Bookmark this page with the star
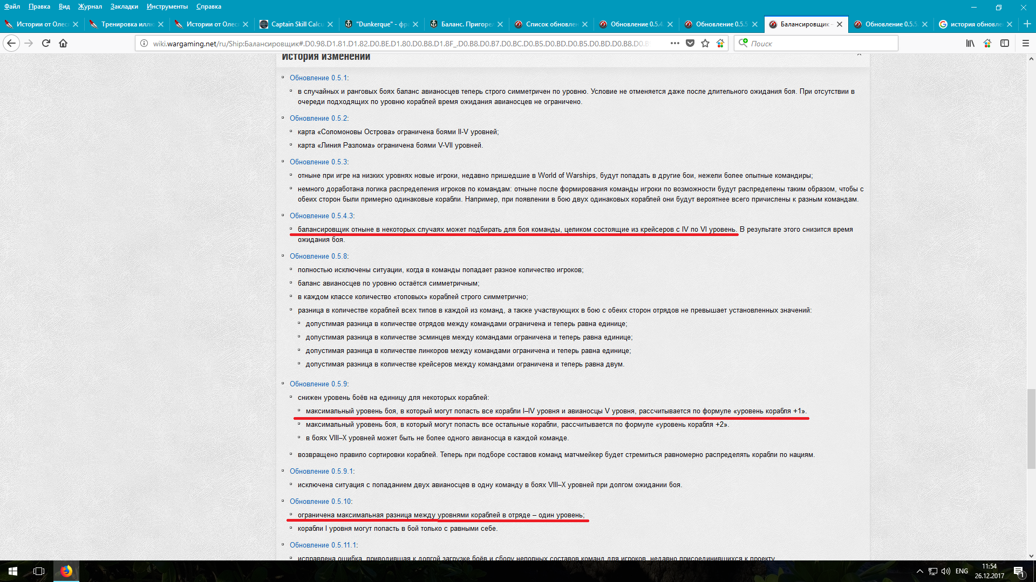Viewport: 1036px width, 582px height. click(x=705, y=43)
